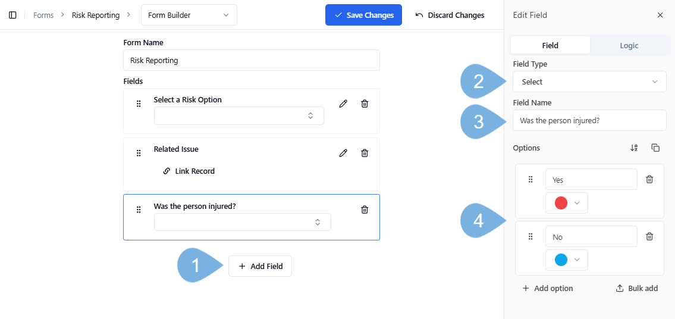Copy options icon in Options header
The image size is (675, 319).
(655, 148)
